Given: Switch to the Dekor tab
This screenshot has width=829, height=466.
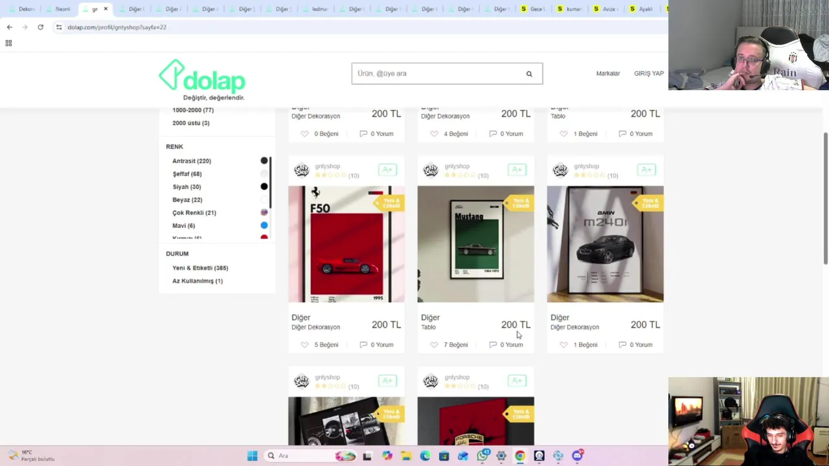Looking at the screenshot, I should coord(21,9).
